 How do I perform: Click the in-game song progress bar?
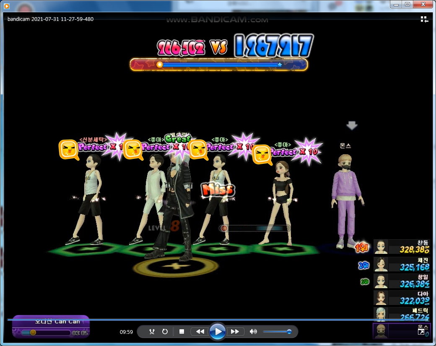[x=46, y=332]
